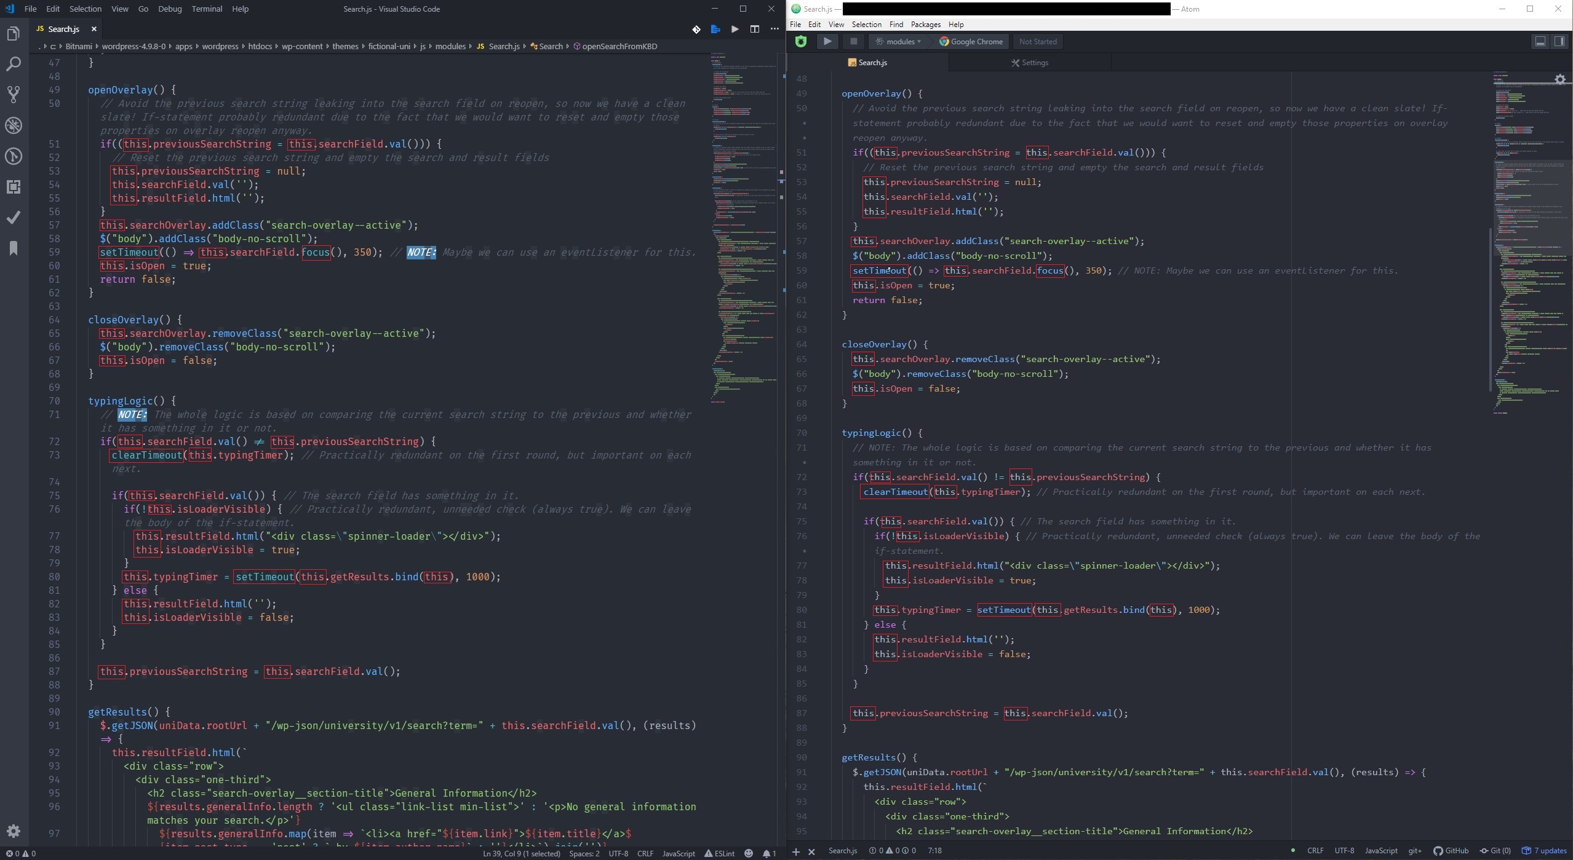1573x860 pixels.
Task: Click the 'Not Started' button in Atom
Action: point(1037,41)
